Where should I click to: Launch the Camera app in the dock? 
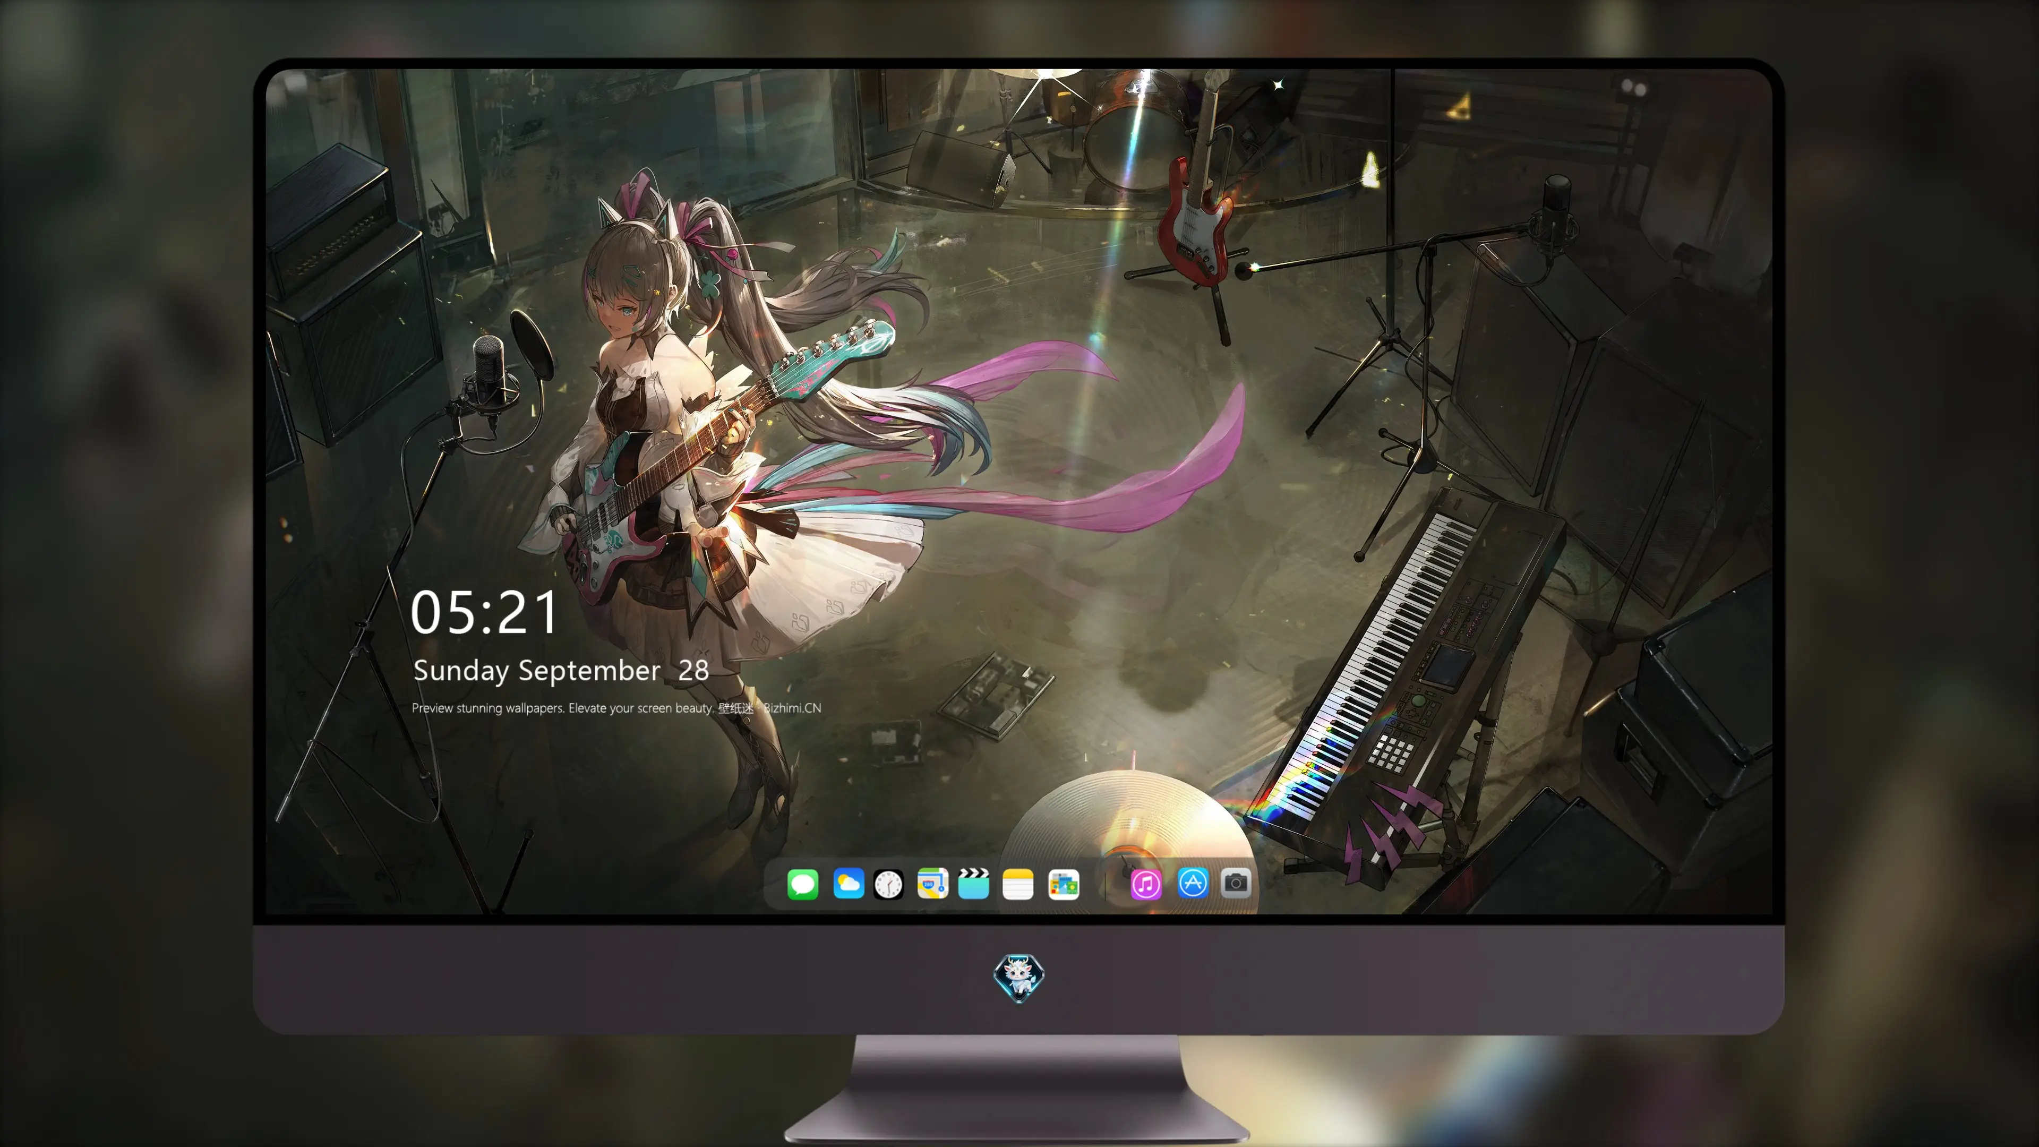(1236, 884)
